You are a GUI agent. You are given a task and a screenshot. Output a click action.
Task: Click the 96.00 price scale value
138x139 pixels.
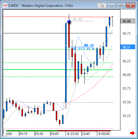click(x=127, y=75)
